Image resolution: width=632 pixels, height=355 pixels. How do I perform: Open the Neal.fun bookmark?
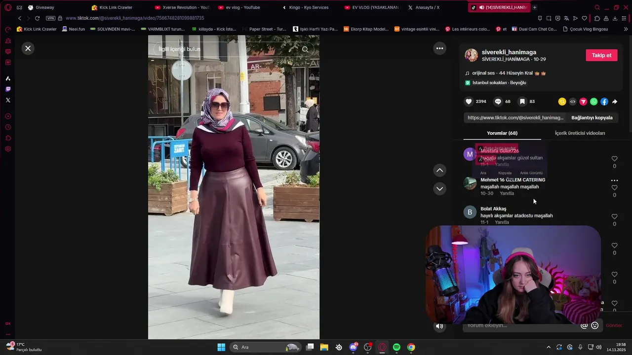(x=73, y=29)
